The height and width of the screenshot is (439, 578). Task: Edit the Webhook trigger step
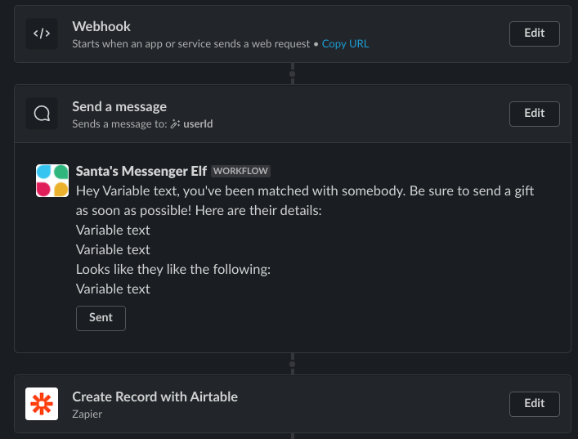tap(534, 34)
